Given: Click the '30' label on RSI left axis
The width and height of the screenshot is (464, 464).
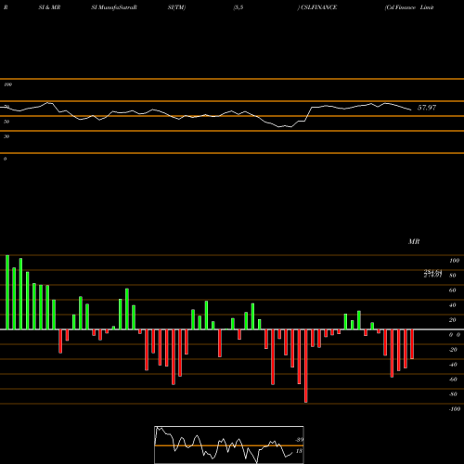Looking at the screenshot, I should [6, 136].
